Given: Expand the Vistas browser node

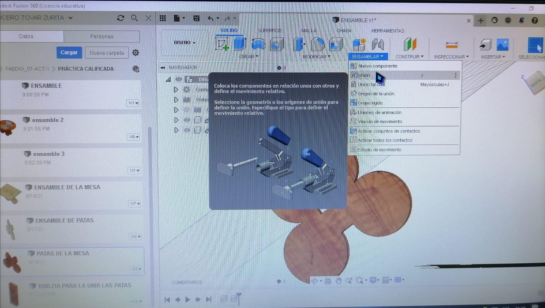Looking at the screenshot, I should pos(176,100).
